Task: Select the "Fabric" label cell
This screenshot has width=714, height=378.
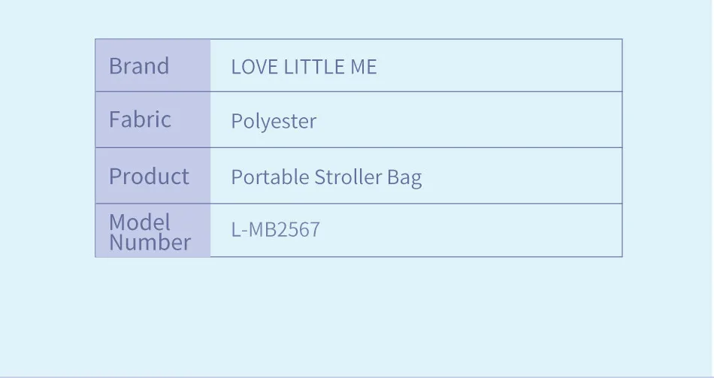Action: tap(140, 119)
